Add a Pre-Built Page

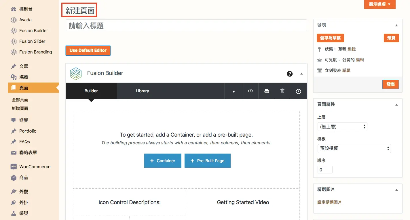pyautogui.click(x=208, y=161)
